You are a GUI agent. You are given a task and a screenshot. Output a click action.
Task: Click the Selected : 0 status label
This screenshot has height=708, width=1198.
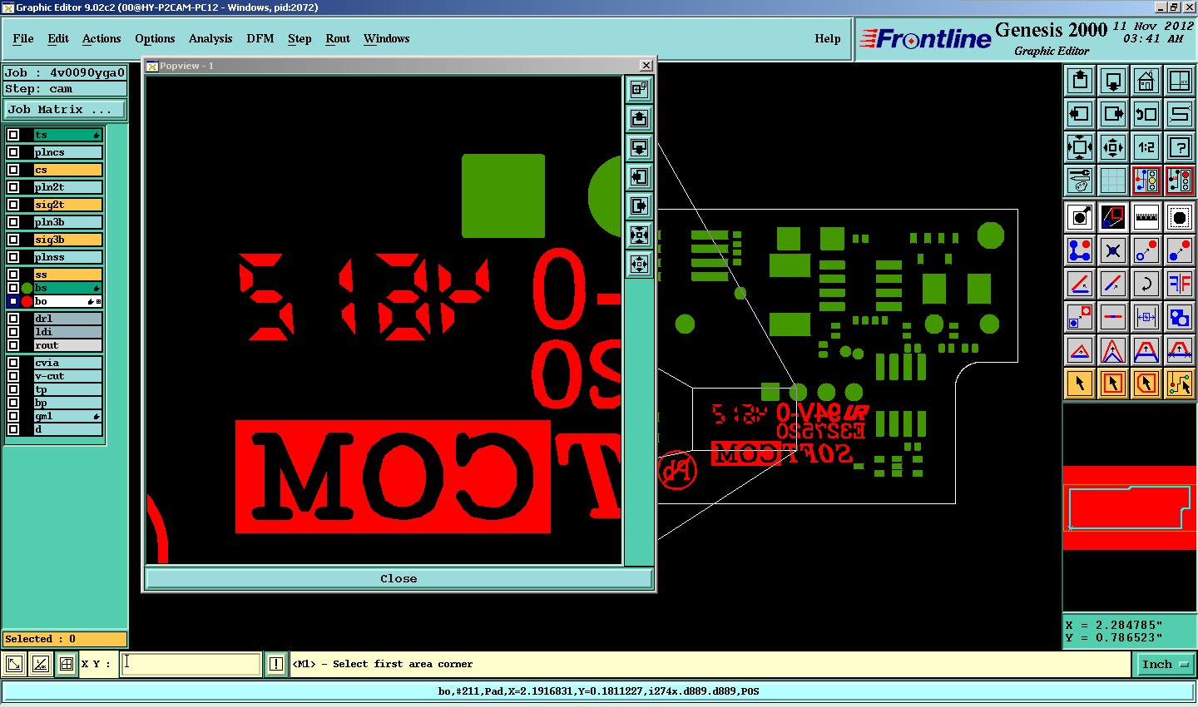[65, 639]
